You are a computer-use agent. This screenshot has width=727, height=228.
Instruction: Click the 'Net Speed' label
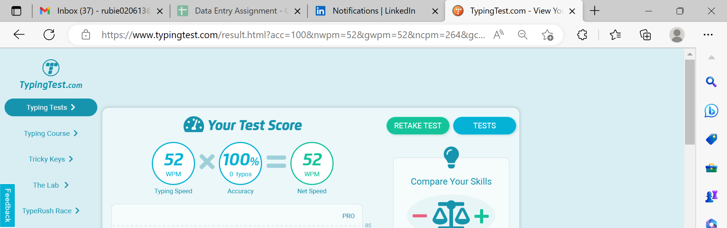tap(312, 191)
